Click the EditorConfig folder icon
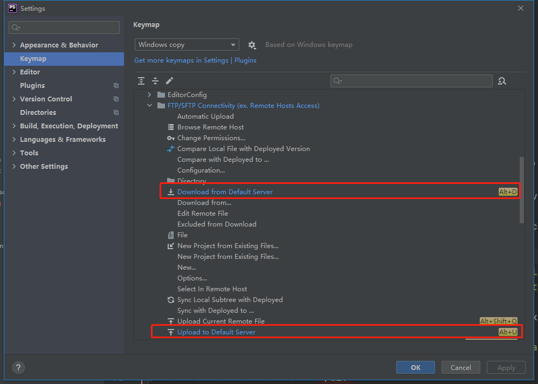Image resolution: width=538 pixels, height=384 pixels. tap(161, 95)
